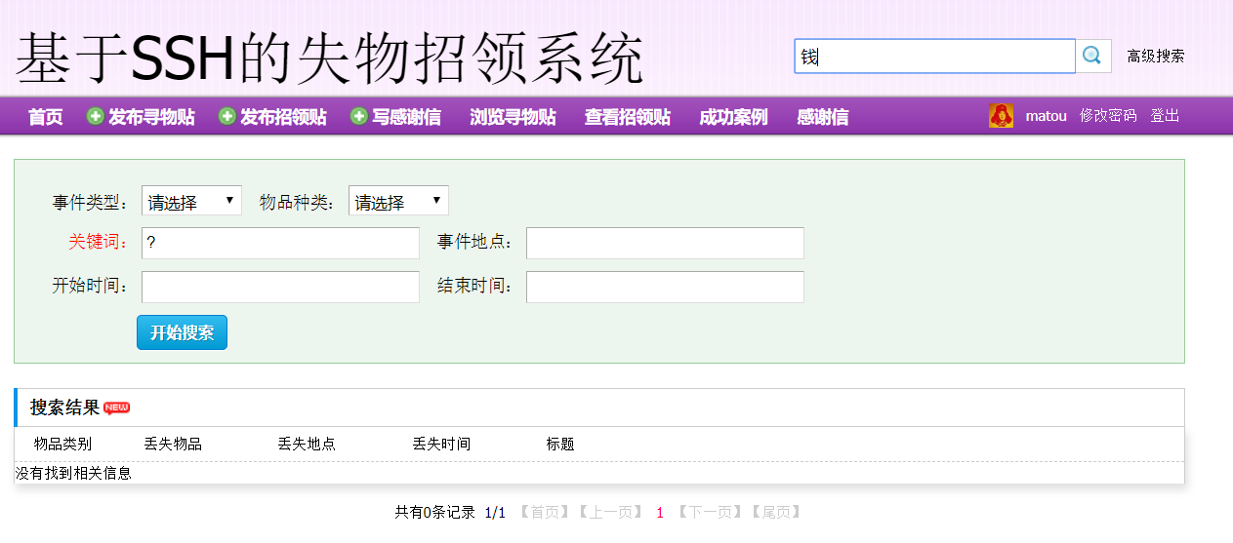
Task: Click the 丢失地点 column header
Action: [x=307, y=445]
